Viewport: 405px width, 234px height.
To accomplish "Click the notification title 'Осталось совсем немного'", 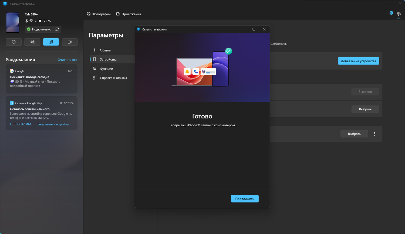I will [30, 109].
